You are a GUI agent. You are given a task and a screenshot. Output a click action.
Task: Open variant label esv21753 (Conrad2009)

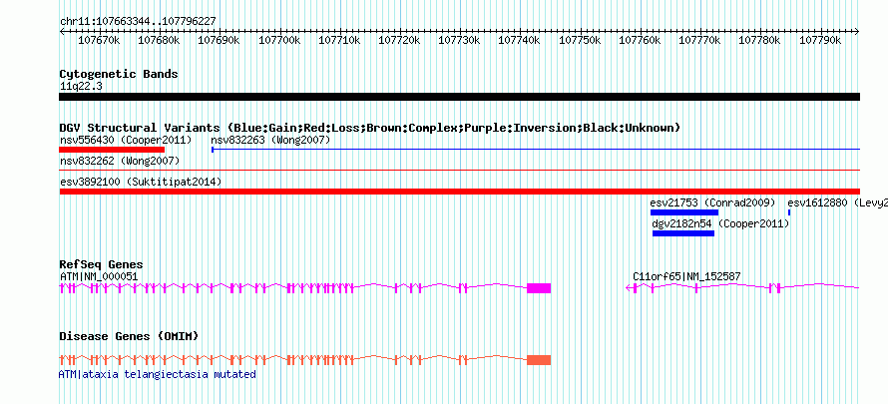pos(712,202)
